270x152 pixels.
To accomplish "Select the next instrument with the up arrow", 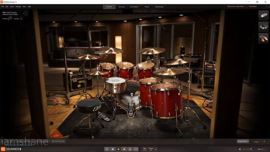I will tap(26, 12).
